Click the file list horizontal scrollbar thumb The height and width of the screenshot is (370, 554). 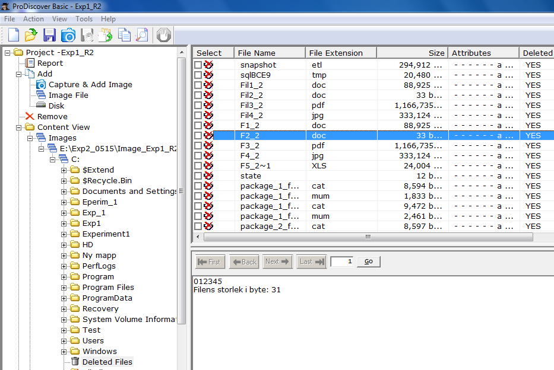pyautogui.click(x=368, y=237)
